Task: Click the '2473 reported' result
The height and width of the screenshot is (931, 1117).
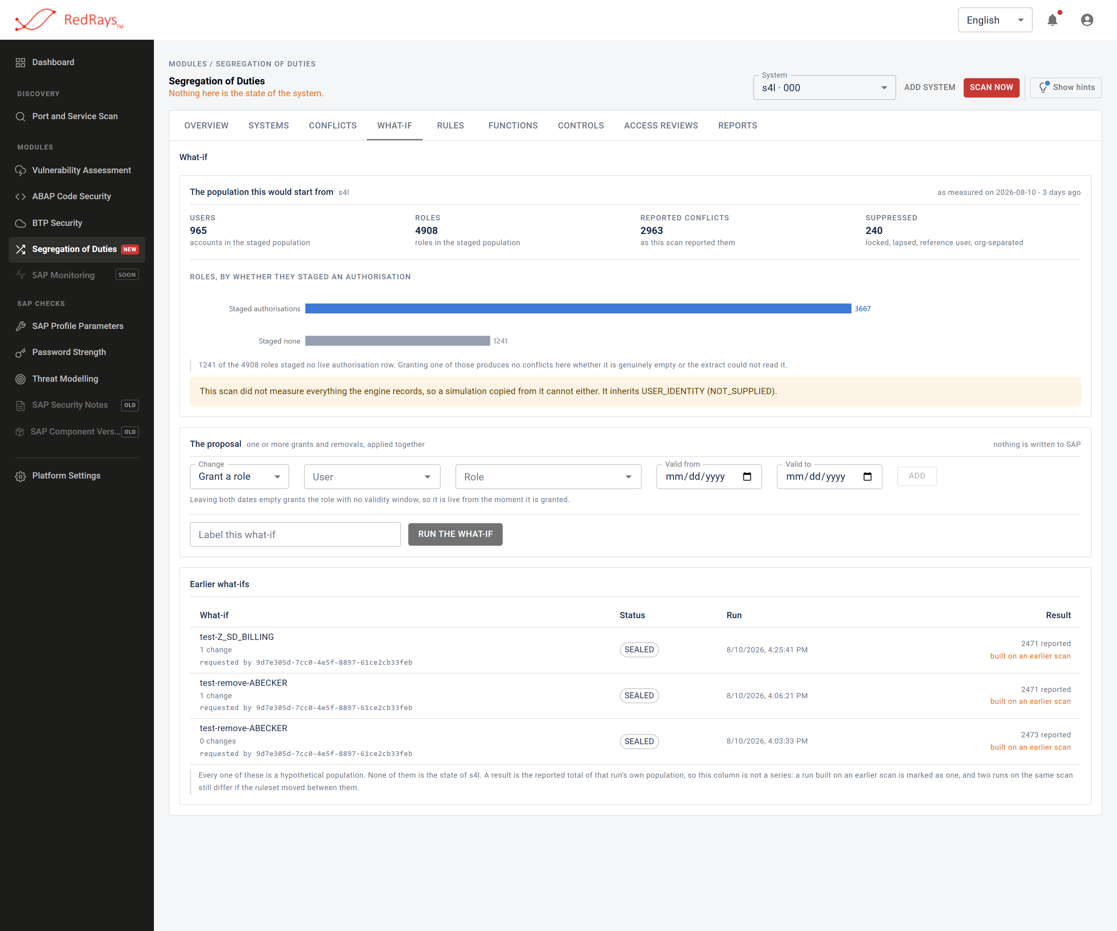Action: [1046, 735]
